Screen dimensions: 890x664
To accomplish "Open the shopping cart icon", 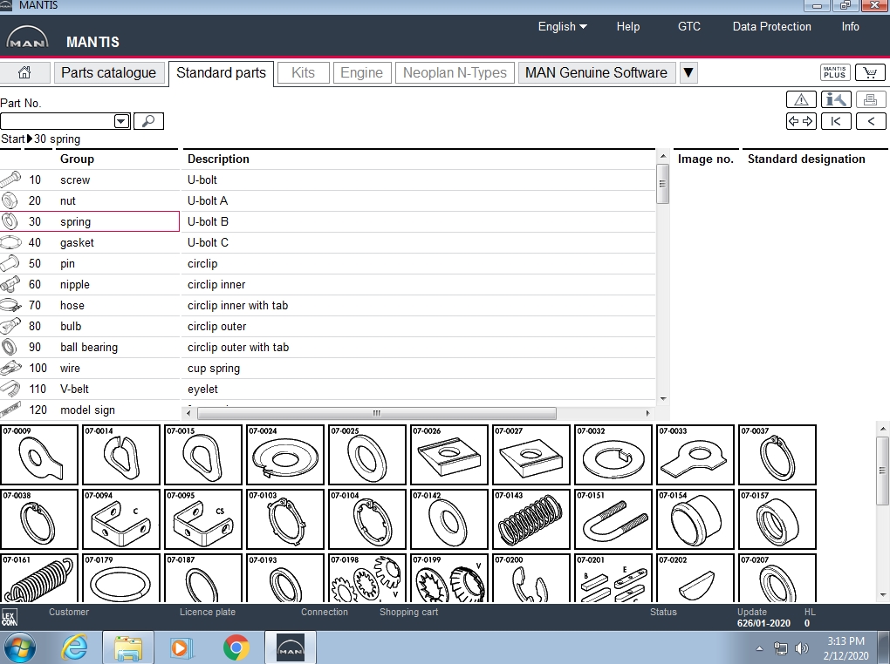I will tap(870, 72).
